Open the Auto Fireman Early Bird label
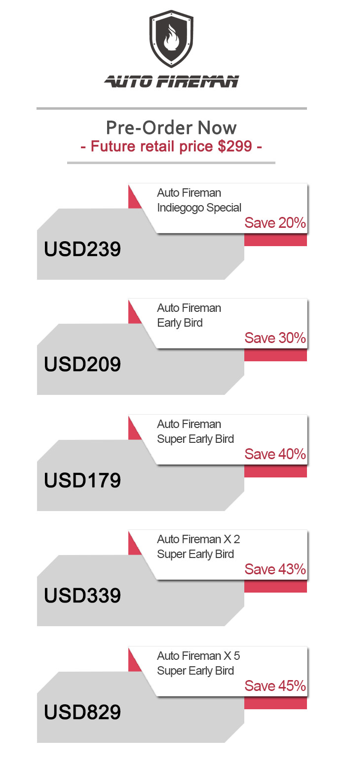Viewport: 343px width, 773px height. click(189, 315)
